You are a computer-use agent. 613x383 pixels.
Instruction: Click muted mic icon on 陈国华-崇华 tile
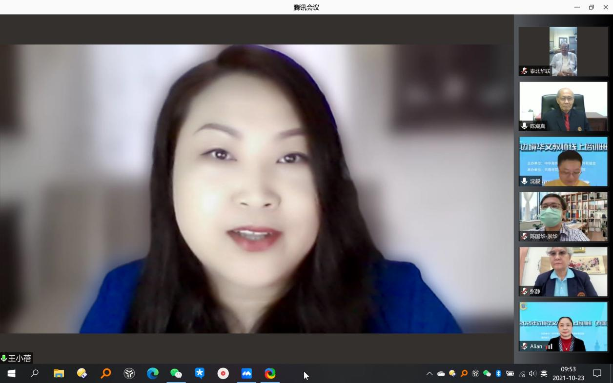[x=524, y=236]
